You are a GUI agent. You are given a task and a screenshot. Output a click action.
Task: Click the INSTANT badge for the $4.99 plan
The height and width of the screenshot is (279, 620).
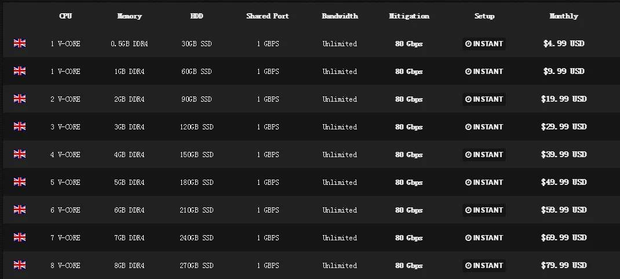point(484,44)
